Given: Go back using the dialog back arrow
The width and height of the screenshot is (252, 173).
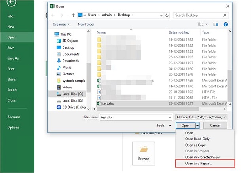Looking at the screenshot, I should point(53,15).
